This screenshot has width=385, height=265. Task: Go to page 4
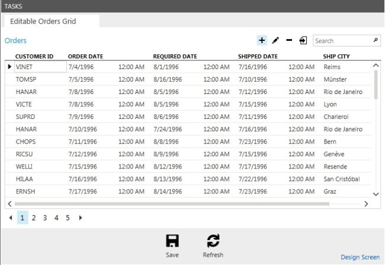click(56, 218)
